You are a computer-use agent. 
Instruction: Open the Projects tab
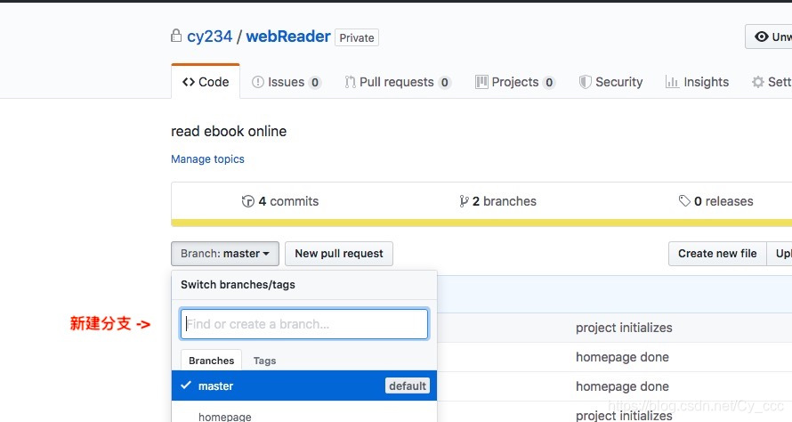click(515, 82)
